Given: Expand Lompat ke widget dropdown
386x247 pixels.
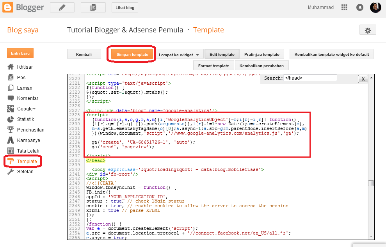Looking at the screenshot, I should point(179,55).
